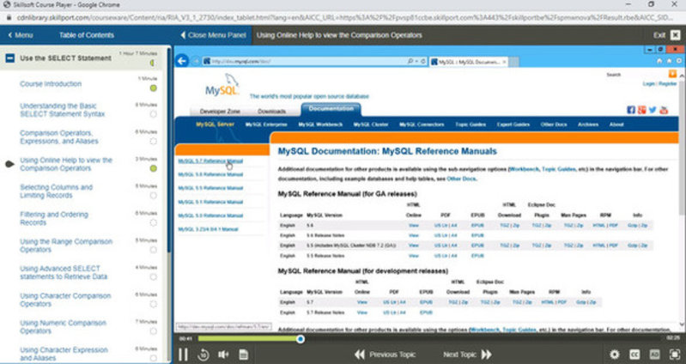Open MySQL 5.7 Reference Manual link
The height and width of the screenshot is (364, 686).
pyautogui.click(x=210, y=161)
